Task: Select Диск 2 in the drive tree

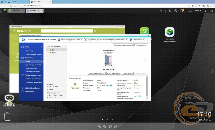Action: tap(55, 53)
